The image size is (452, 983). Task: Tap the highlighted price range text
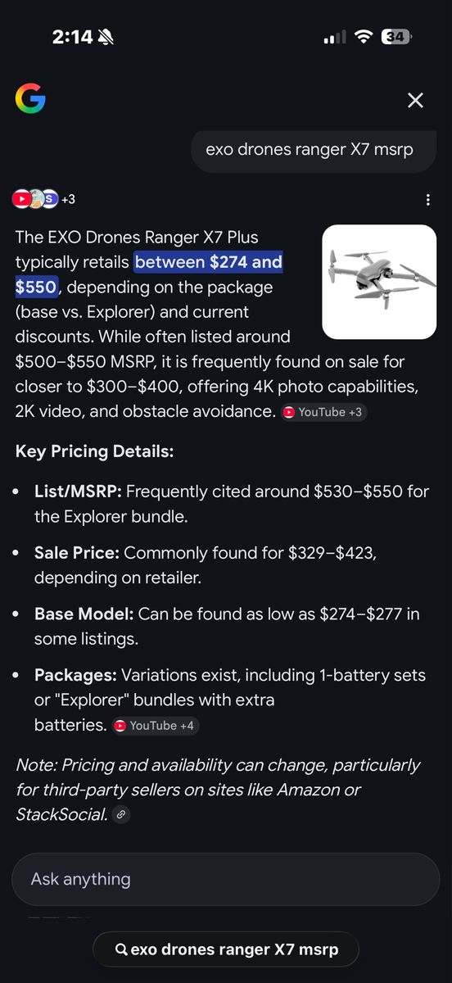pyautogui.click(x=149, y=274)
